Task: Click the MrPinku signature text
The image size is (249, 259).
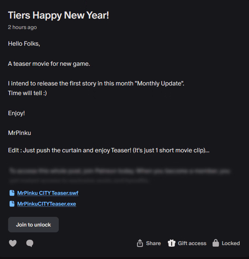Action: point(19,133)
